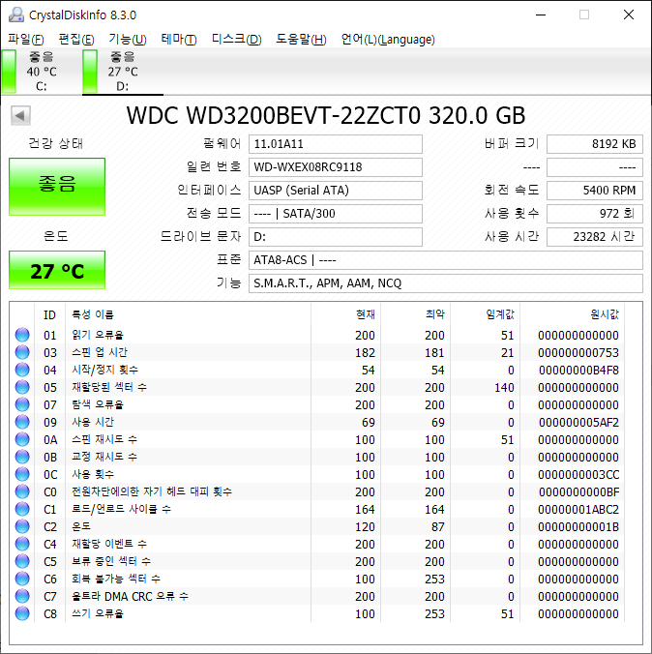Select the D: drive tab
The image size is (652, 654).
pos(122,72)
